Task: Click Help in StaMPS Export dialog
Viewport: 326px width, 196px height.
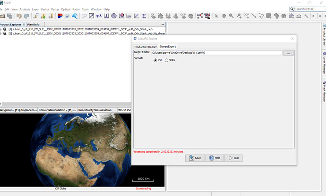Action: [214, 158]
